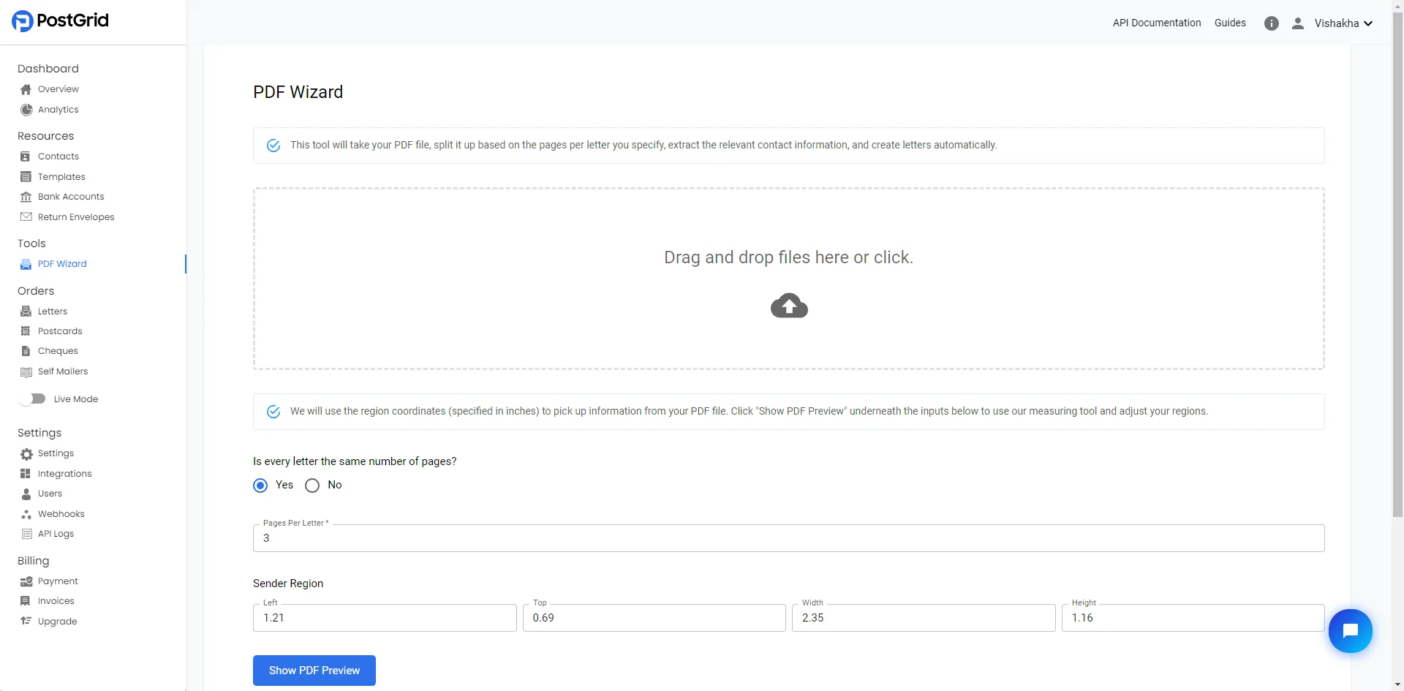Select the Contacts resource

click(58, 156)
